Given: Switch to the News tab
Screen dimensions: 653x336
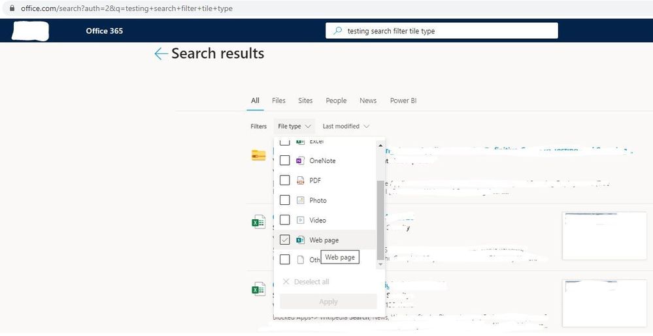Looking at the screenshot, I should [x=368, y=100].
